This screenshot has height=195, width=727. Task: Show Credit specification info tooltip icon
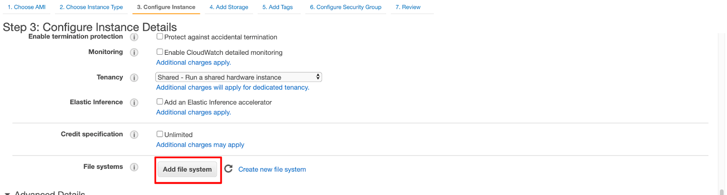pyautogui.click(x=134, y=135)
